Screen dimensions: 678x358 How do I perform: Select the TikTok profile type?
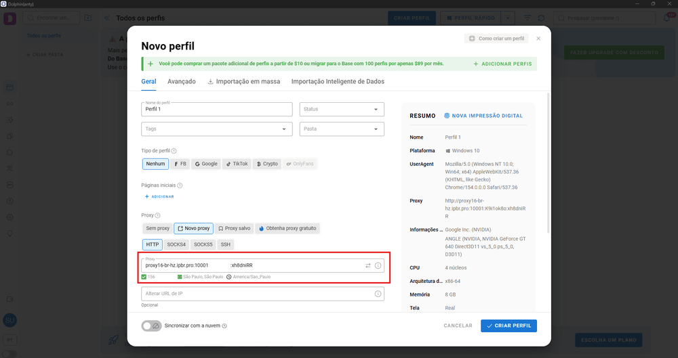(x=237, y=164)
